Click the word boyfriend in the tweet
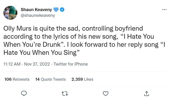 click(129, 28)
